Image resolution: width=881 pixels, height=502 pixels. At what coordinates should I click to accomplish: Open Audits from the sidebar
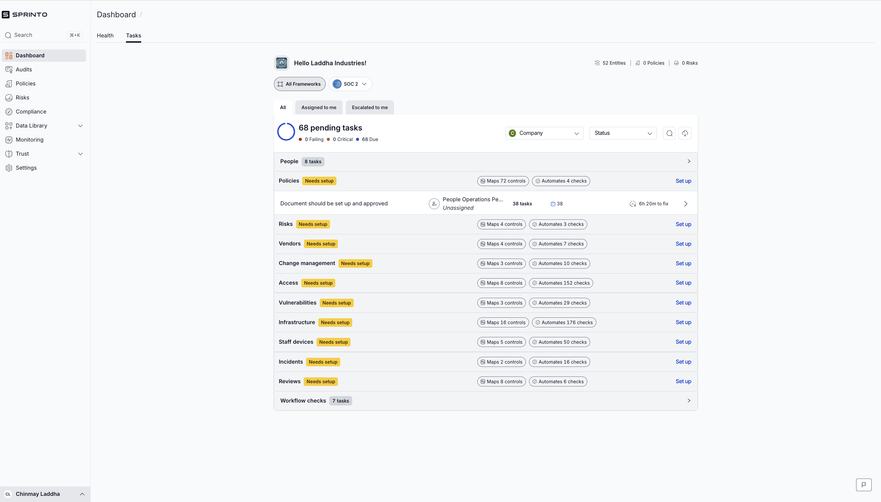point(24,69)
